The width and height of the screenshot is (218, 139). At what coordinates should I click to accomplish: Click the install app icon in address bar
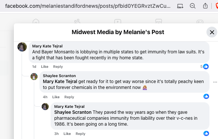[x=180, y=6]
